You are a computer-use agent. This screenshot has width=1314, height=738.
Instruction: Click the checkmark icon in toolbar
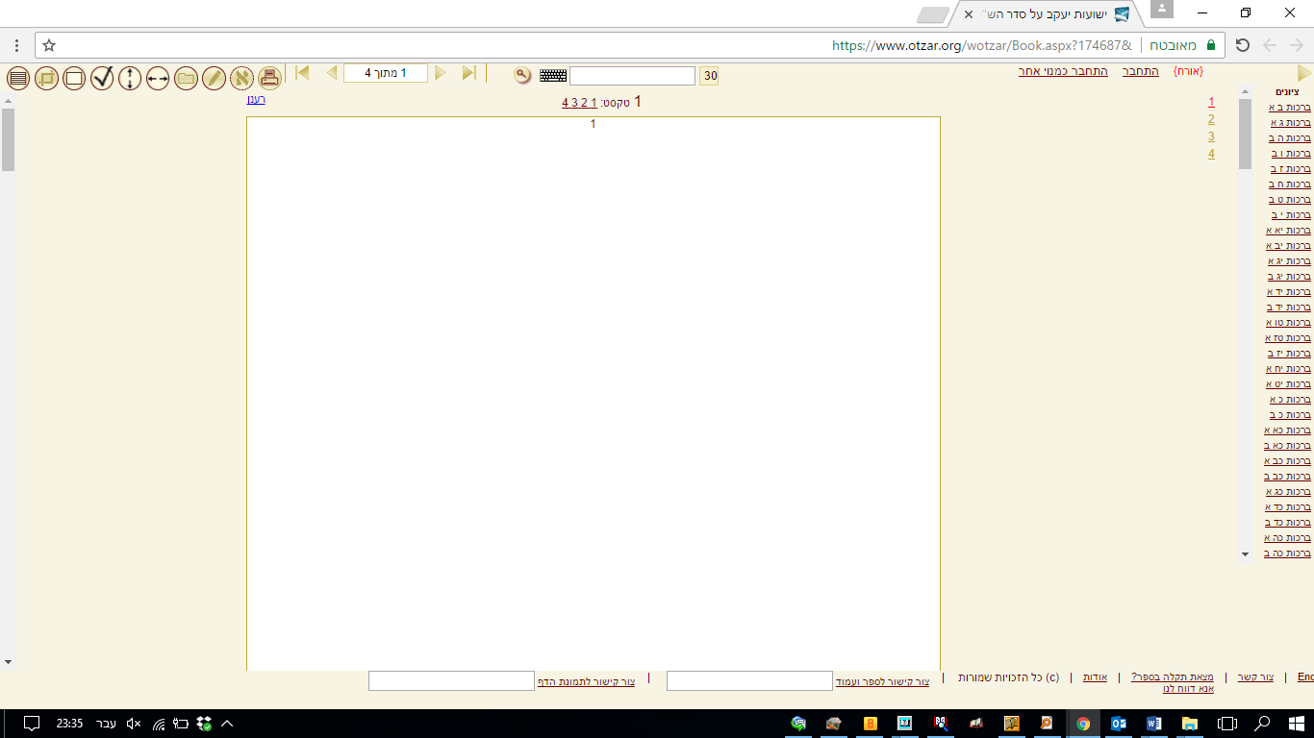(103, 79)
